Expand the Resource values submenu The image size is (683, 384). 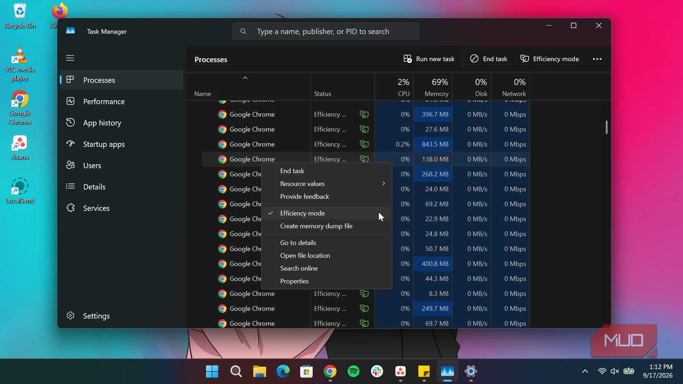pyautogui.click(x=327, y=184)
